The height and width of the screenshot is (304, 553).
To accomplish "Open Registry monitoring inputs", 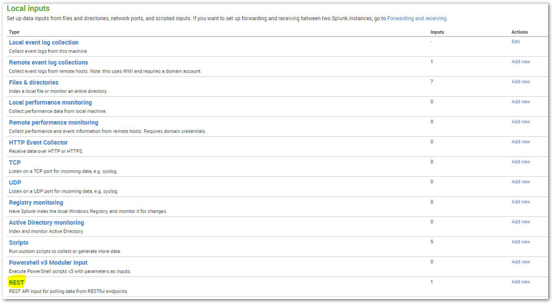I will click(36, 202).
